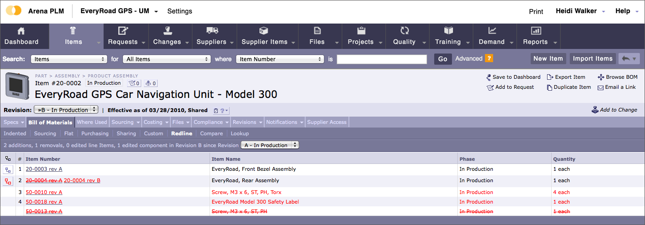Click the Advanced search link

coord(469,58)
